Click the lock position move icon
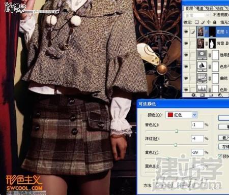The image size is (229, 195). [209, 22]
